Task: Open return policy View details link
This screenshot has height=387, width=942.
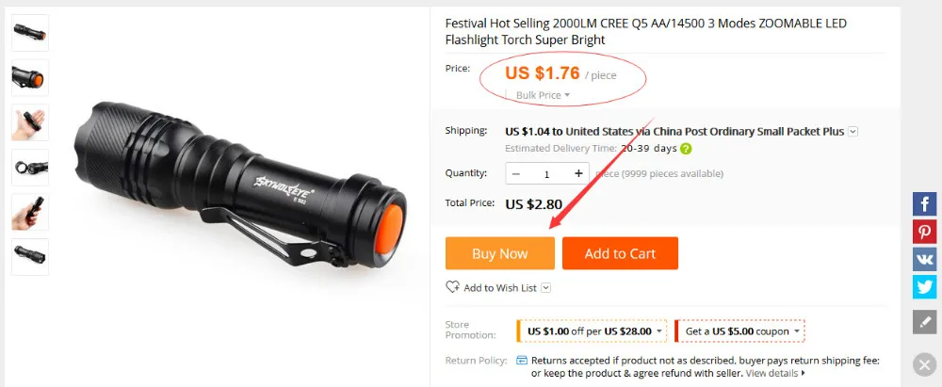Action: pyautogui.click(x=775, y=373)
